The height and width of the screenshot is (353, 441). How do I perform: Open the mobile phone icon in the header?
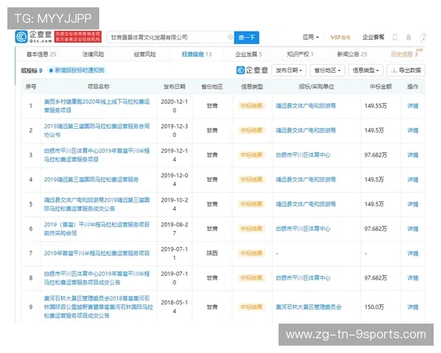point(395,37)
